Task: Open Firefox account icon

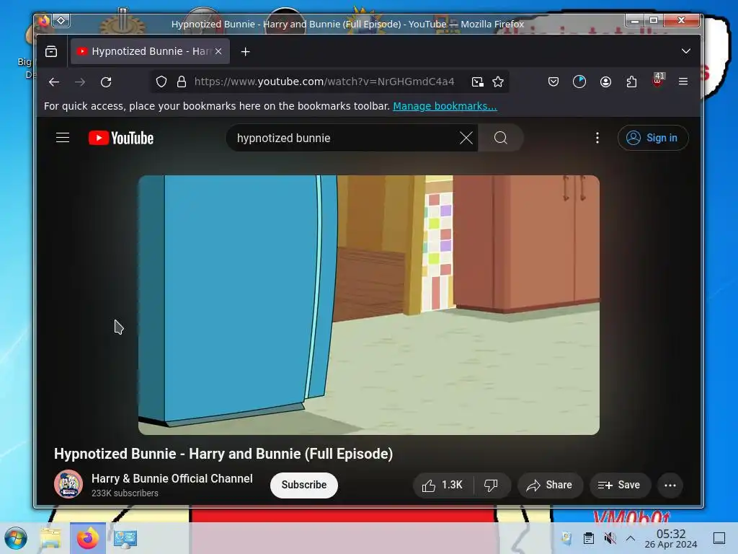Action: click(605, 82)
